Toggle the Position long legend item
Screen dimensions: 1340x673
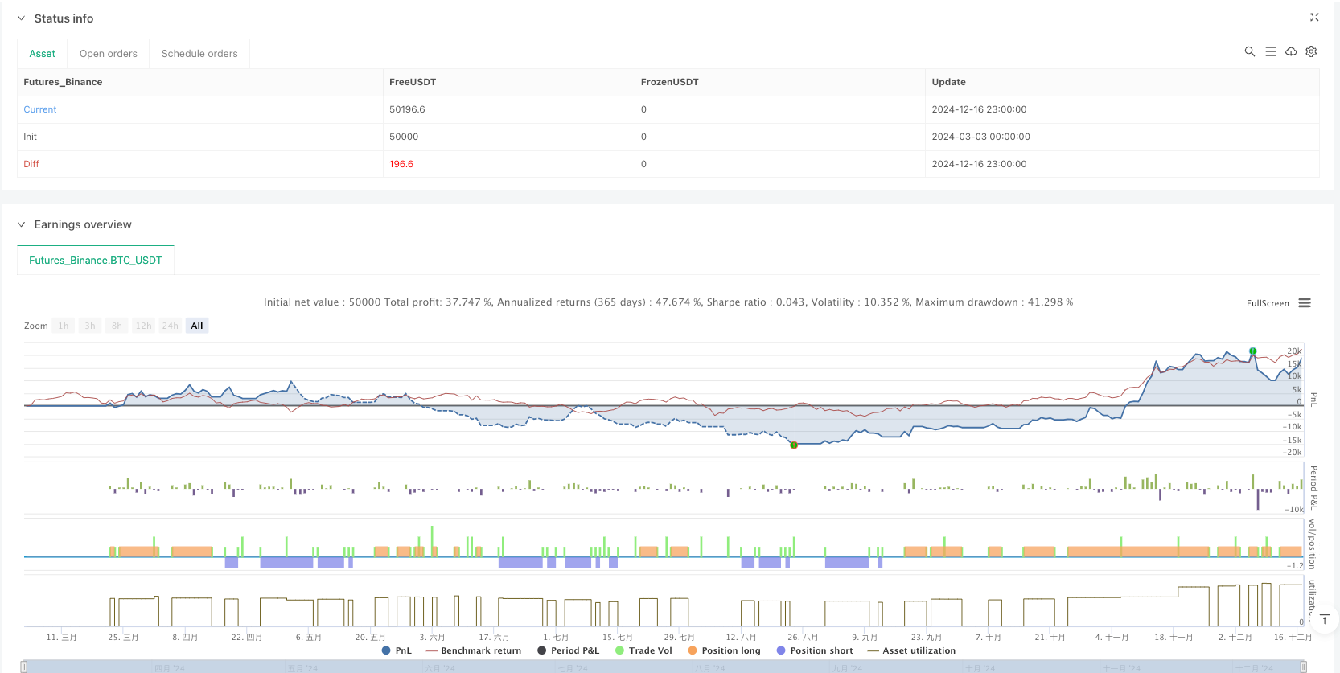click(724, 650)
